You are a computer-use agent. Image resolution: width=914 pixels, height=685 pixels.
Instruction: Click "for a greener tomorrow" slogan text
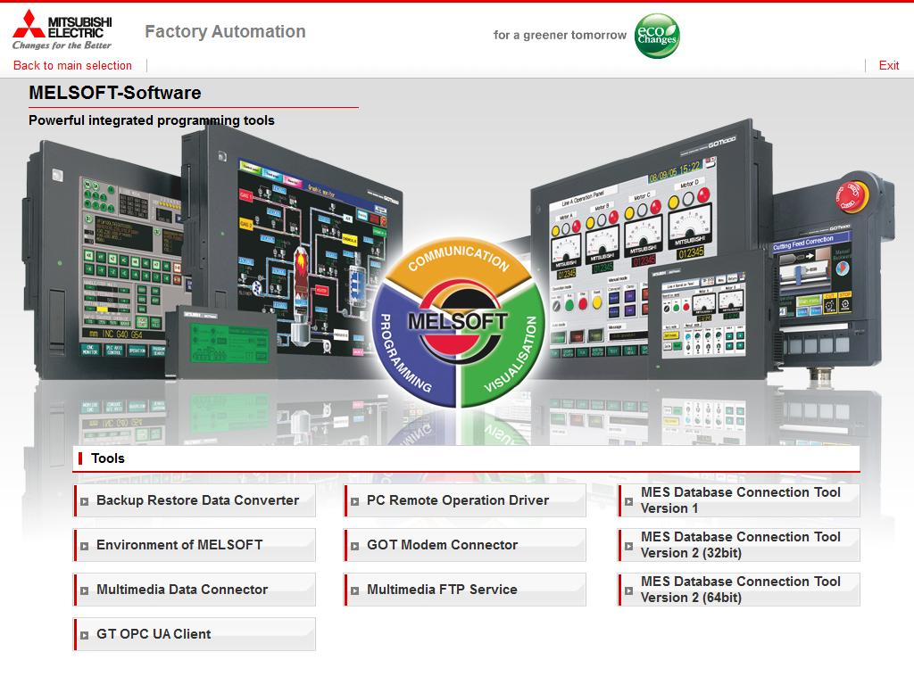coord(560,35)
